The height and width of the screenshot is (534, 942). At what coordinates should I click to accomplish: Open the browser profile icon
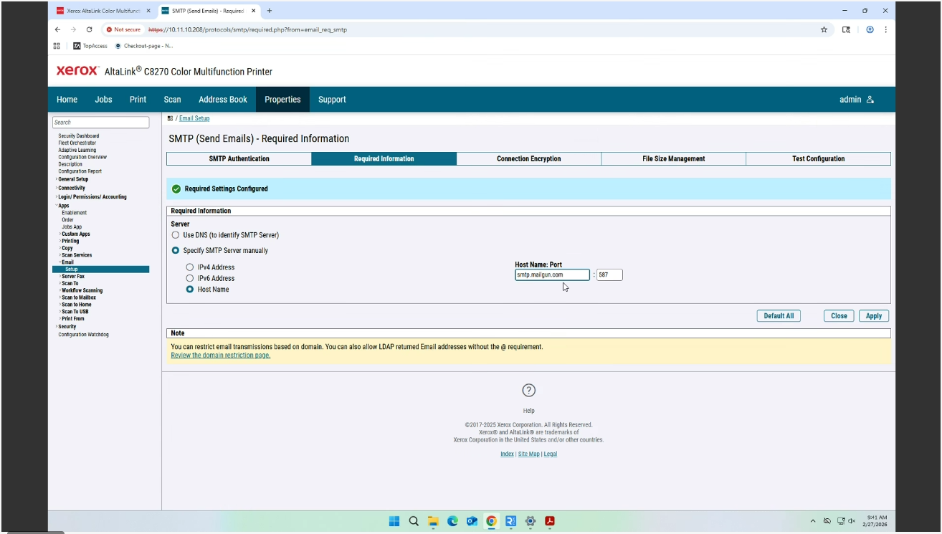(x=869, y=30)
